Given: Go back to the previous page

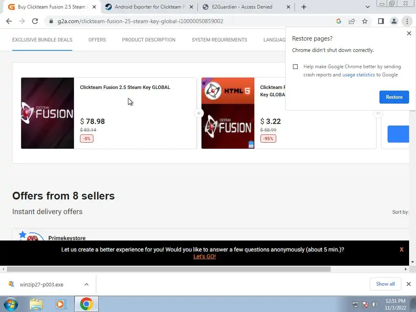Looking at the screenshot, I should (9, 21).
